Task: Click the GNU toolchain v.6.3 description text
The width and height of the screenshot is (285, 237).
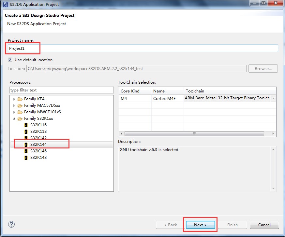Action: [x=149, y=150]
